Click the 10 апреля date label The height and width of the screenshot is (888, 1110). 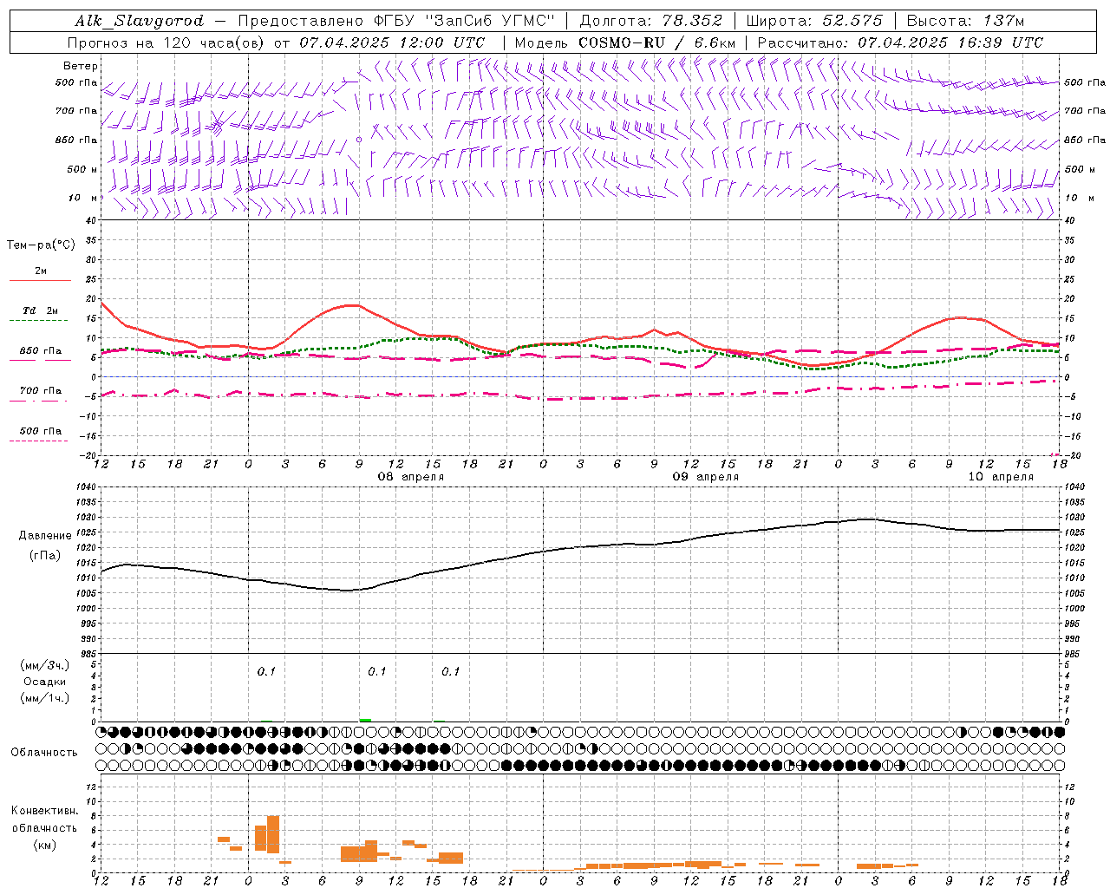tap(1000, 477)
